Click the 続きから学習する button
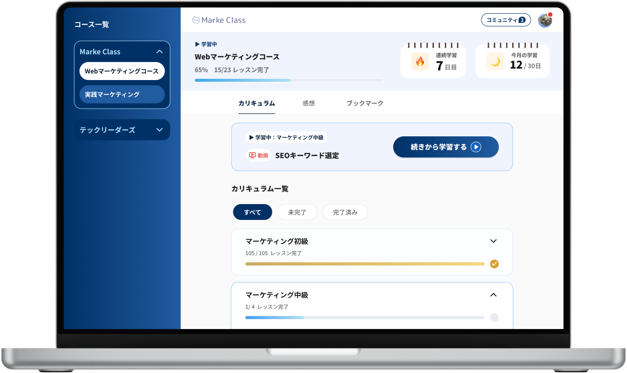The width and height of the screenshot is (627, 373). pyautogui.click(x=446, y=147)
